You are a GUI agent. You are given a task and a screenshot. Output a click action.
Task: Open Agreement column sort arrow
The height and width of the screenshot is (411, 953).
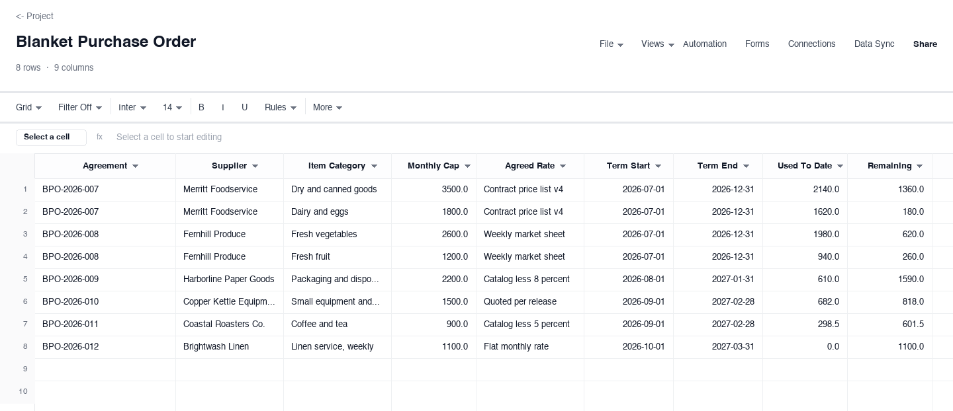pos(136,167)
